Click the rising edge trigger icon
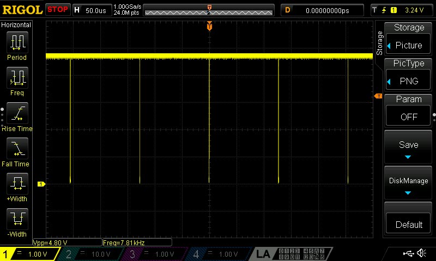The height and width of the screenshot is (261, 436). coord(384,10)
